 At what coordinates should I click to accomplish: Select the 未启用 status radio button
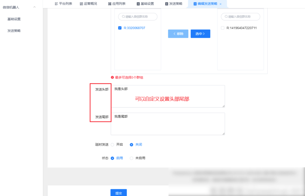[131, 158]
